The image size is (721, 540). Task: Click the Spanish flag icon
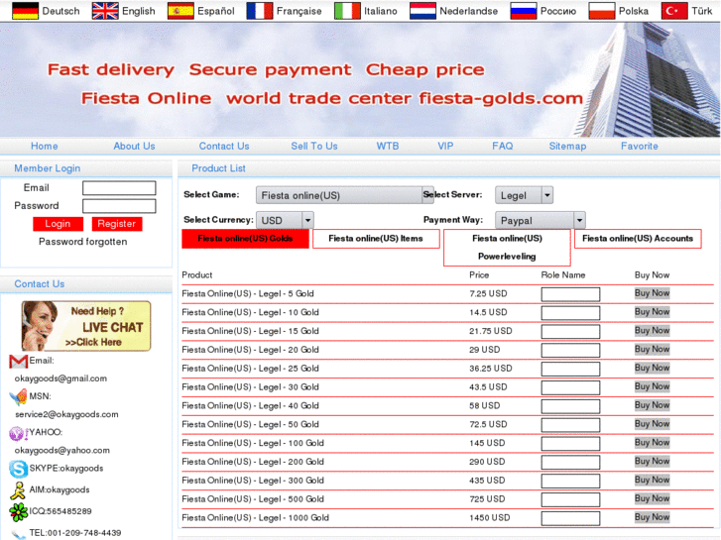180,11
